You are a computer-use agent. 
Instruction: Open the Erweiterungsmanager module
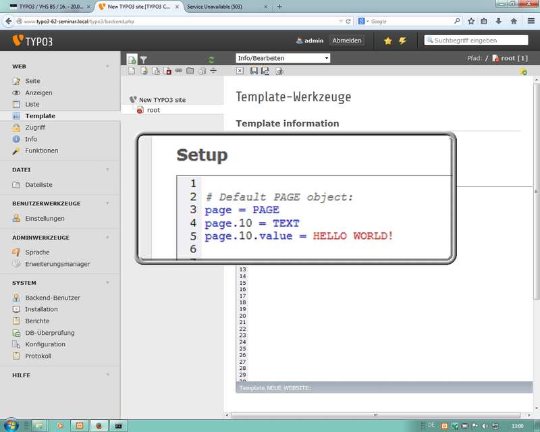57,264
